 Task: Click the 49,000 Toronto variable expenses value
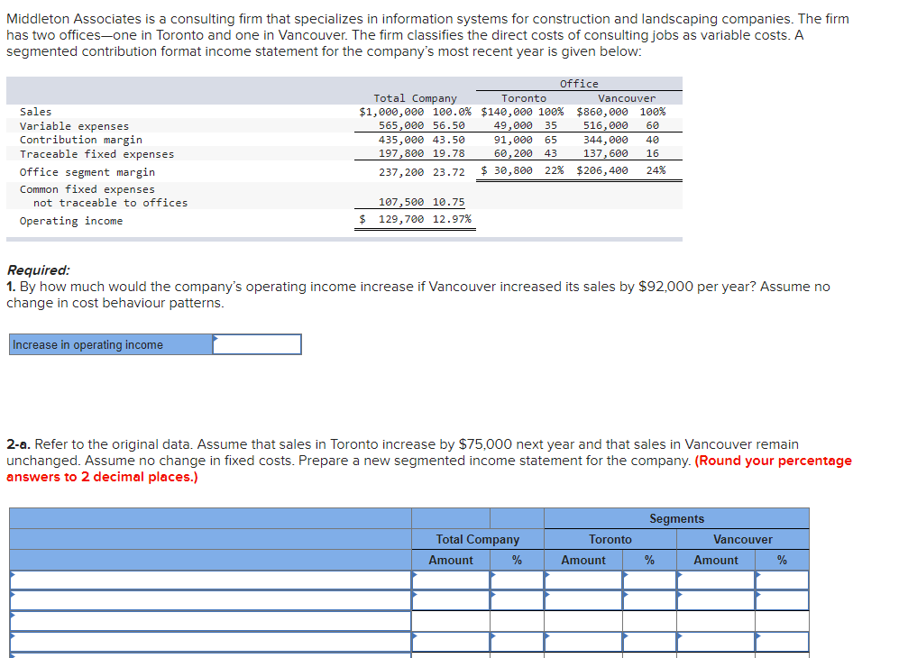[x=513, y=125]
